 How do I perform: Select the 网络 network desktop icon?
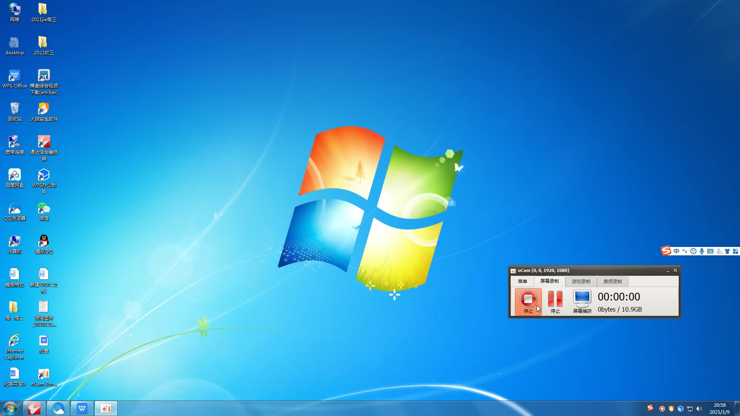(15, 12)
